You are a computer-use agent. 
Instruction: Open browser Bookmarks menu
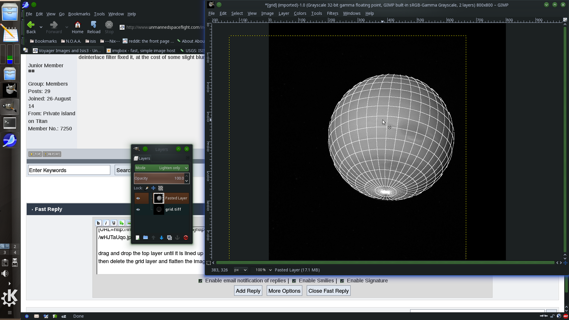coord(79,14)
